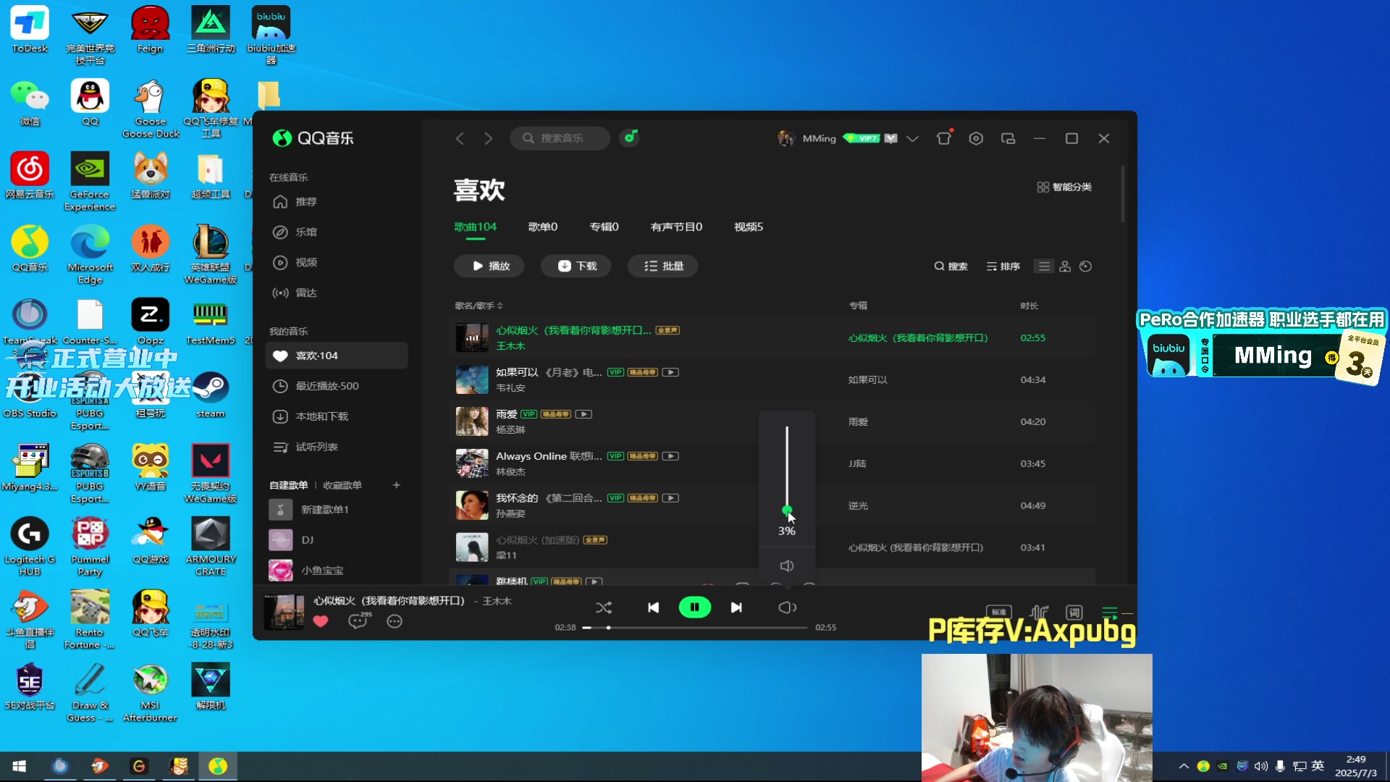Screen dimensions: 1390x782
Task: Skip to the previous track
Action: 653,607
